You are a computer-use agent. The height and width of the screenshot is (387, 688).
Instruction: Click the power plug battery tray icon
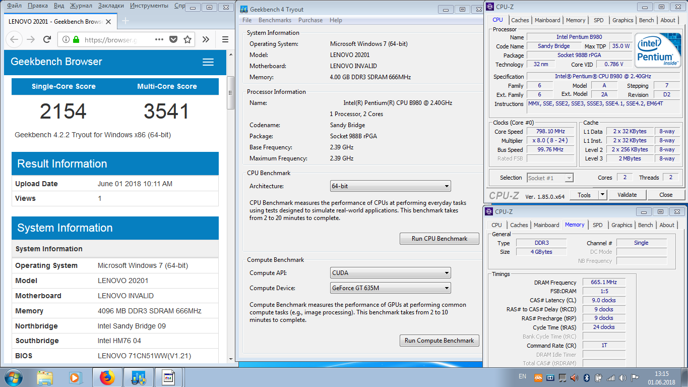[x=599, y=377]
